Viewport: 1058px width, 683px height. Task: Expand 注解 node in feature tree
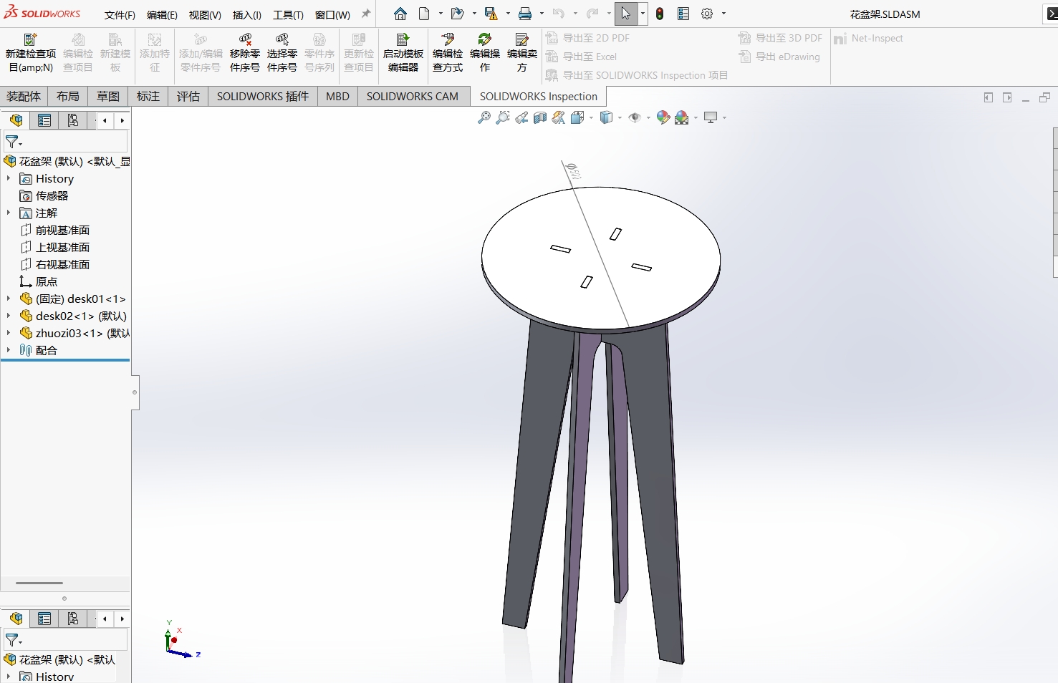point(9,213)
